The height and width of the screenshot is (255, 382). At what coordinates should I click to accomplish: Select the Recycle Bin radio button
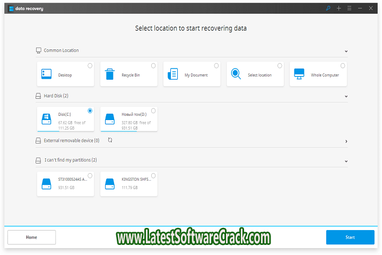pos(153,66)
